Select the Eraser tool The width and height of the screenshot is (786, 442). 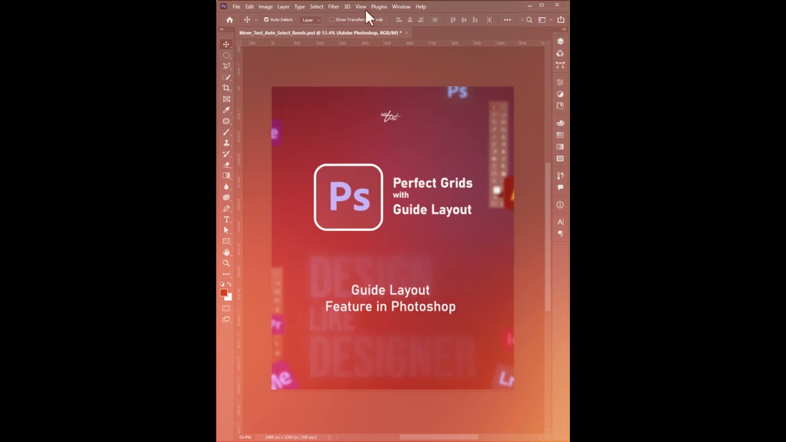pyautogui.click(x=226, y=165)
